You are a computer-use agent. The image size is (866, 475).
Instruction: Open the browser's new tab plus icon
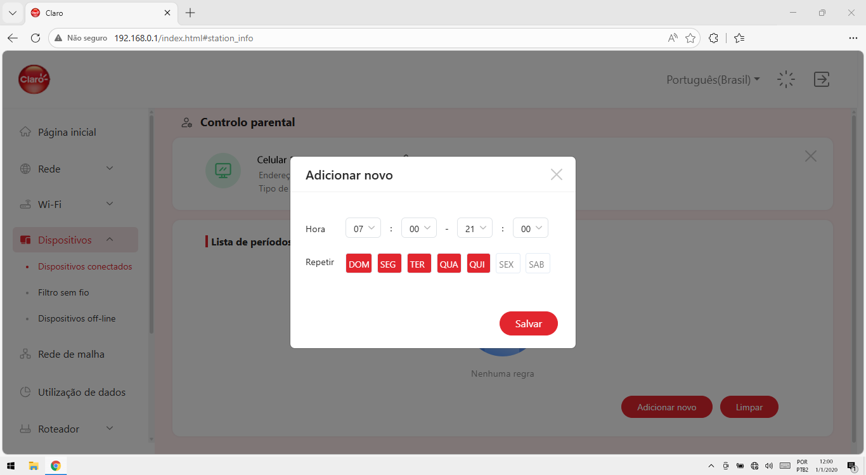tap(190, 13)
